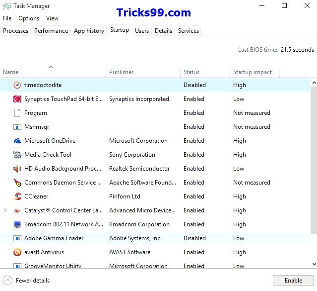This screenshot has width=317, height=291.
Task: Click the Synaptics TouchPad red icon
Action: (17, 99)
